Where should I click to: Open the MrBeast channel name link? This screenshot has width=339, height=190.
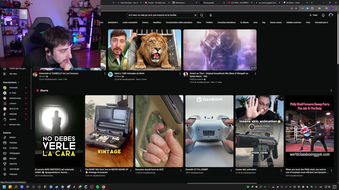tap(118, 76)
